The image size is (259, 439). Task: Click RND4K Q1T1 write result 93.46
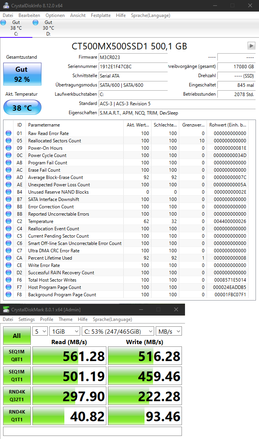tap(145, 416)
